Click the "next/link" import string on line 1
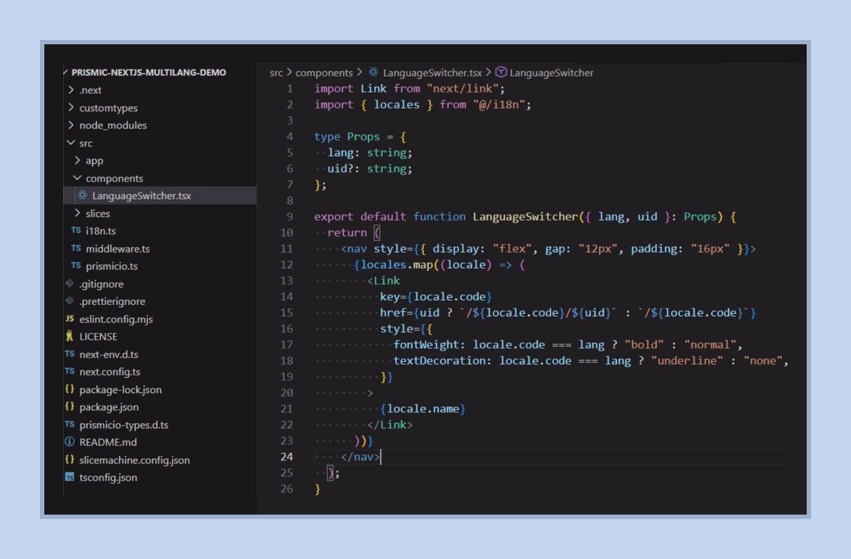This screenshot has width=851, height=559. (x=462, y=89)
